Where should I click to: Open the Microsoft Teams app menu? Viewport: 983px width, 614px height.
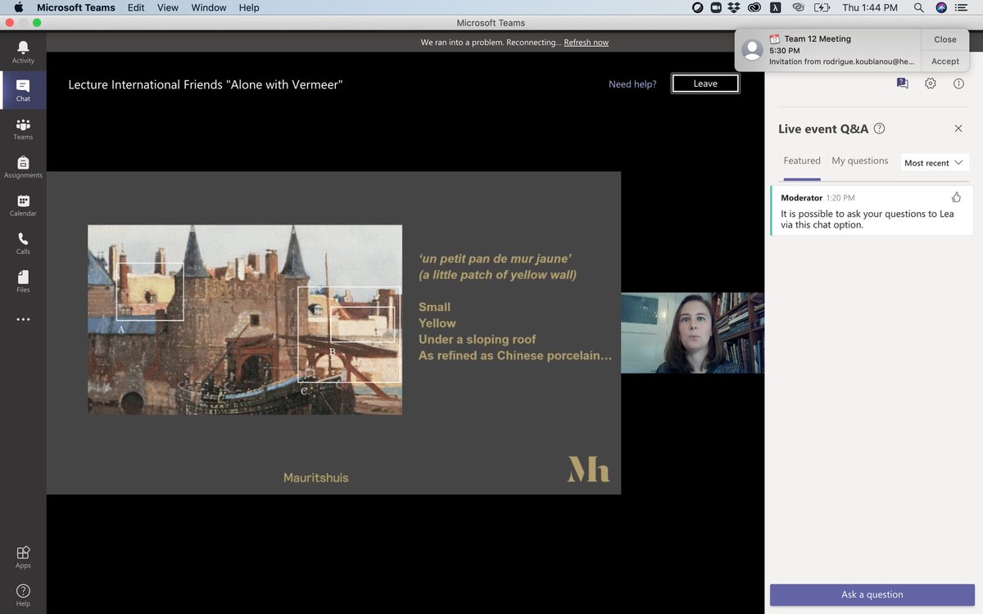(76, 7)
